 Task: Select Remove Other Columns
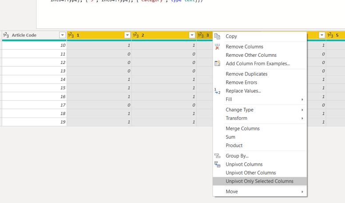[260, 55]
